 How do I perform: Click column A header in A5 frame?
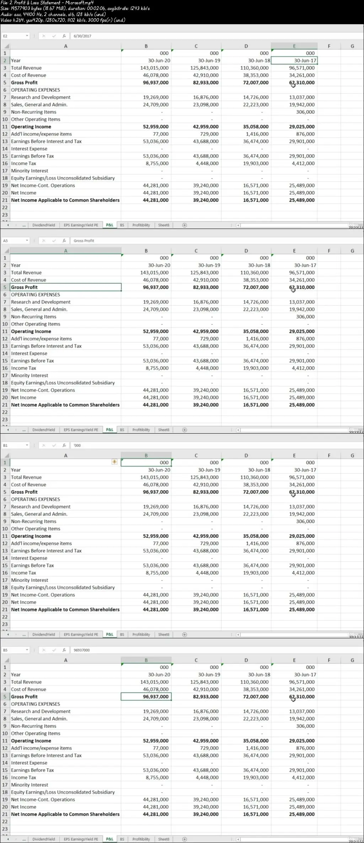pyautogui.click(x=65, y=251)
